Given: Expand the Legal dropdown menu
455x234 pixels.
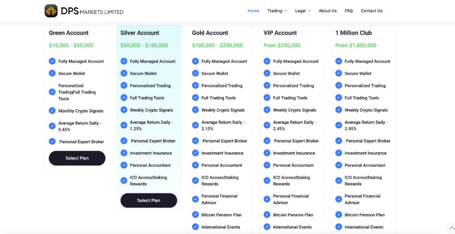Looking at the screenshot, I should [x=303, y=11].
